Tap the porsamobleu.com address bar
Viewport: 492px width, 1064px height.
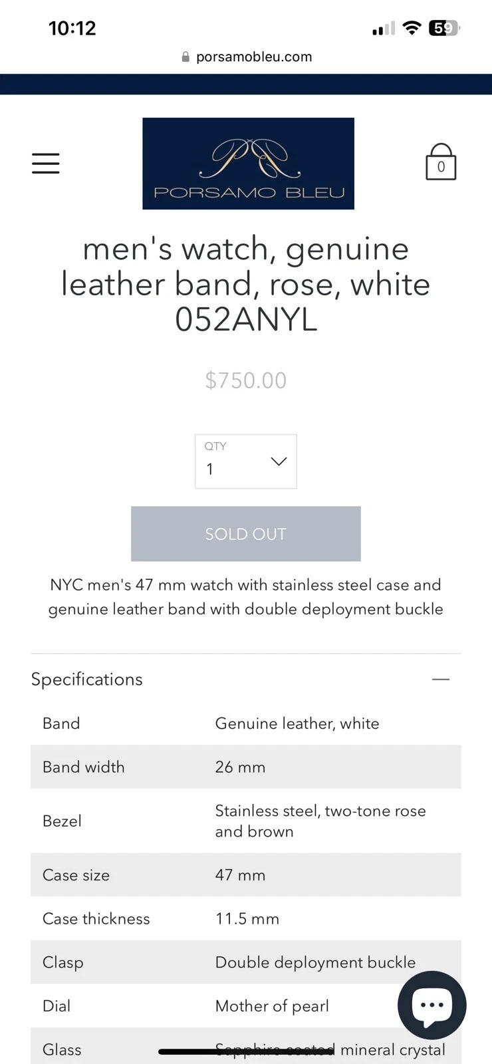point(253,57)
